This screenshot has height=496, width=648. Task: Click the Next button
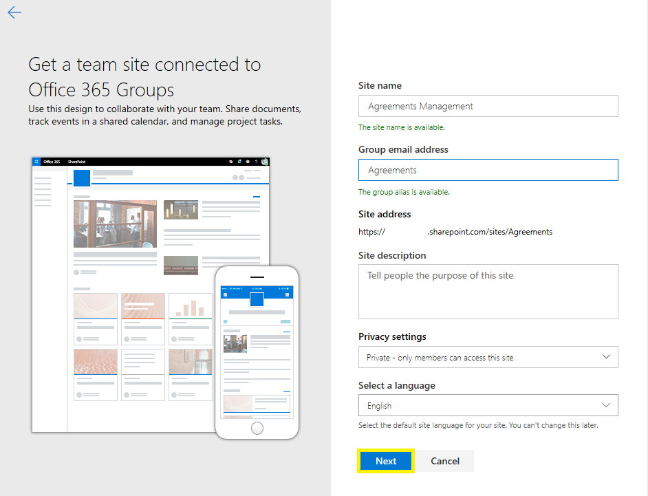point(385,461)
